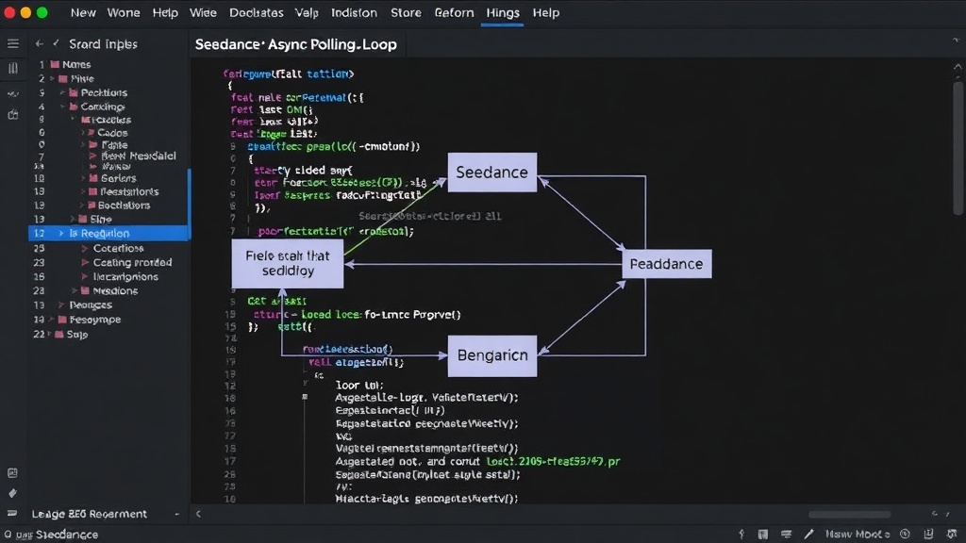
Task: Click the uar Sleedangce text in the bottom bar
Action: (57, 535)
